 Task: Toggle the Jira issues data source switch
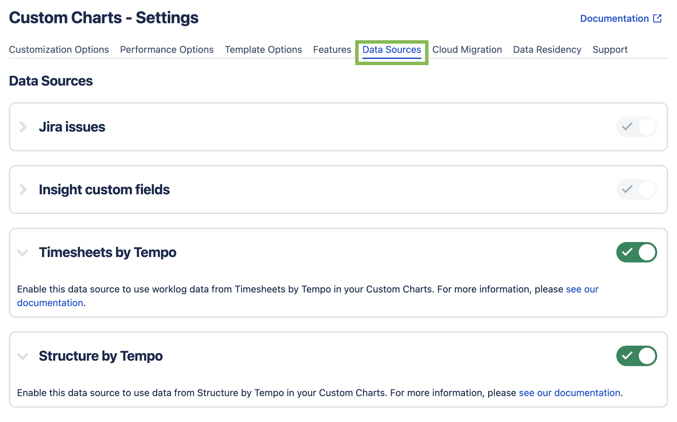pos(636,127)
